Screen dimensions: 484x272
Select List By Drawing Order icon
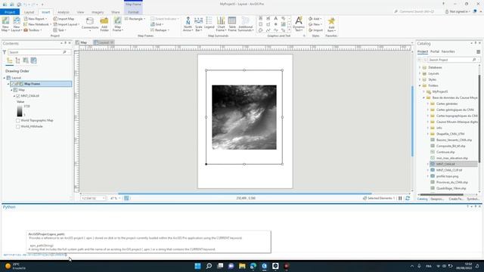[x=10, y=60]
